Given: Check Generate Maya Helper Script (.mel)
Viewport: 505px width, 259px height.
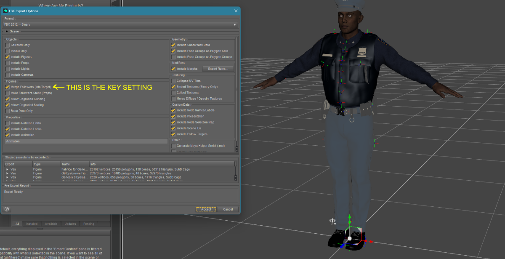Looking at the screenshot, I should click(173, 146).
